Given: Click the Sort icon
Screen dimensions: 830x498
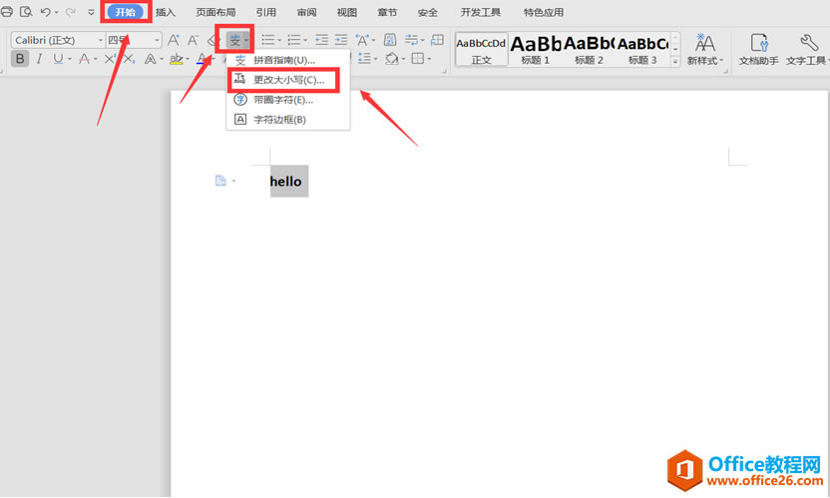Looking at the screenshot, I should click(390, 40).
